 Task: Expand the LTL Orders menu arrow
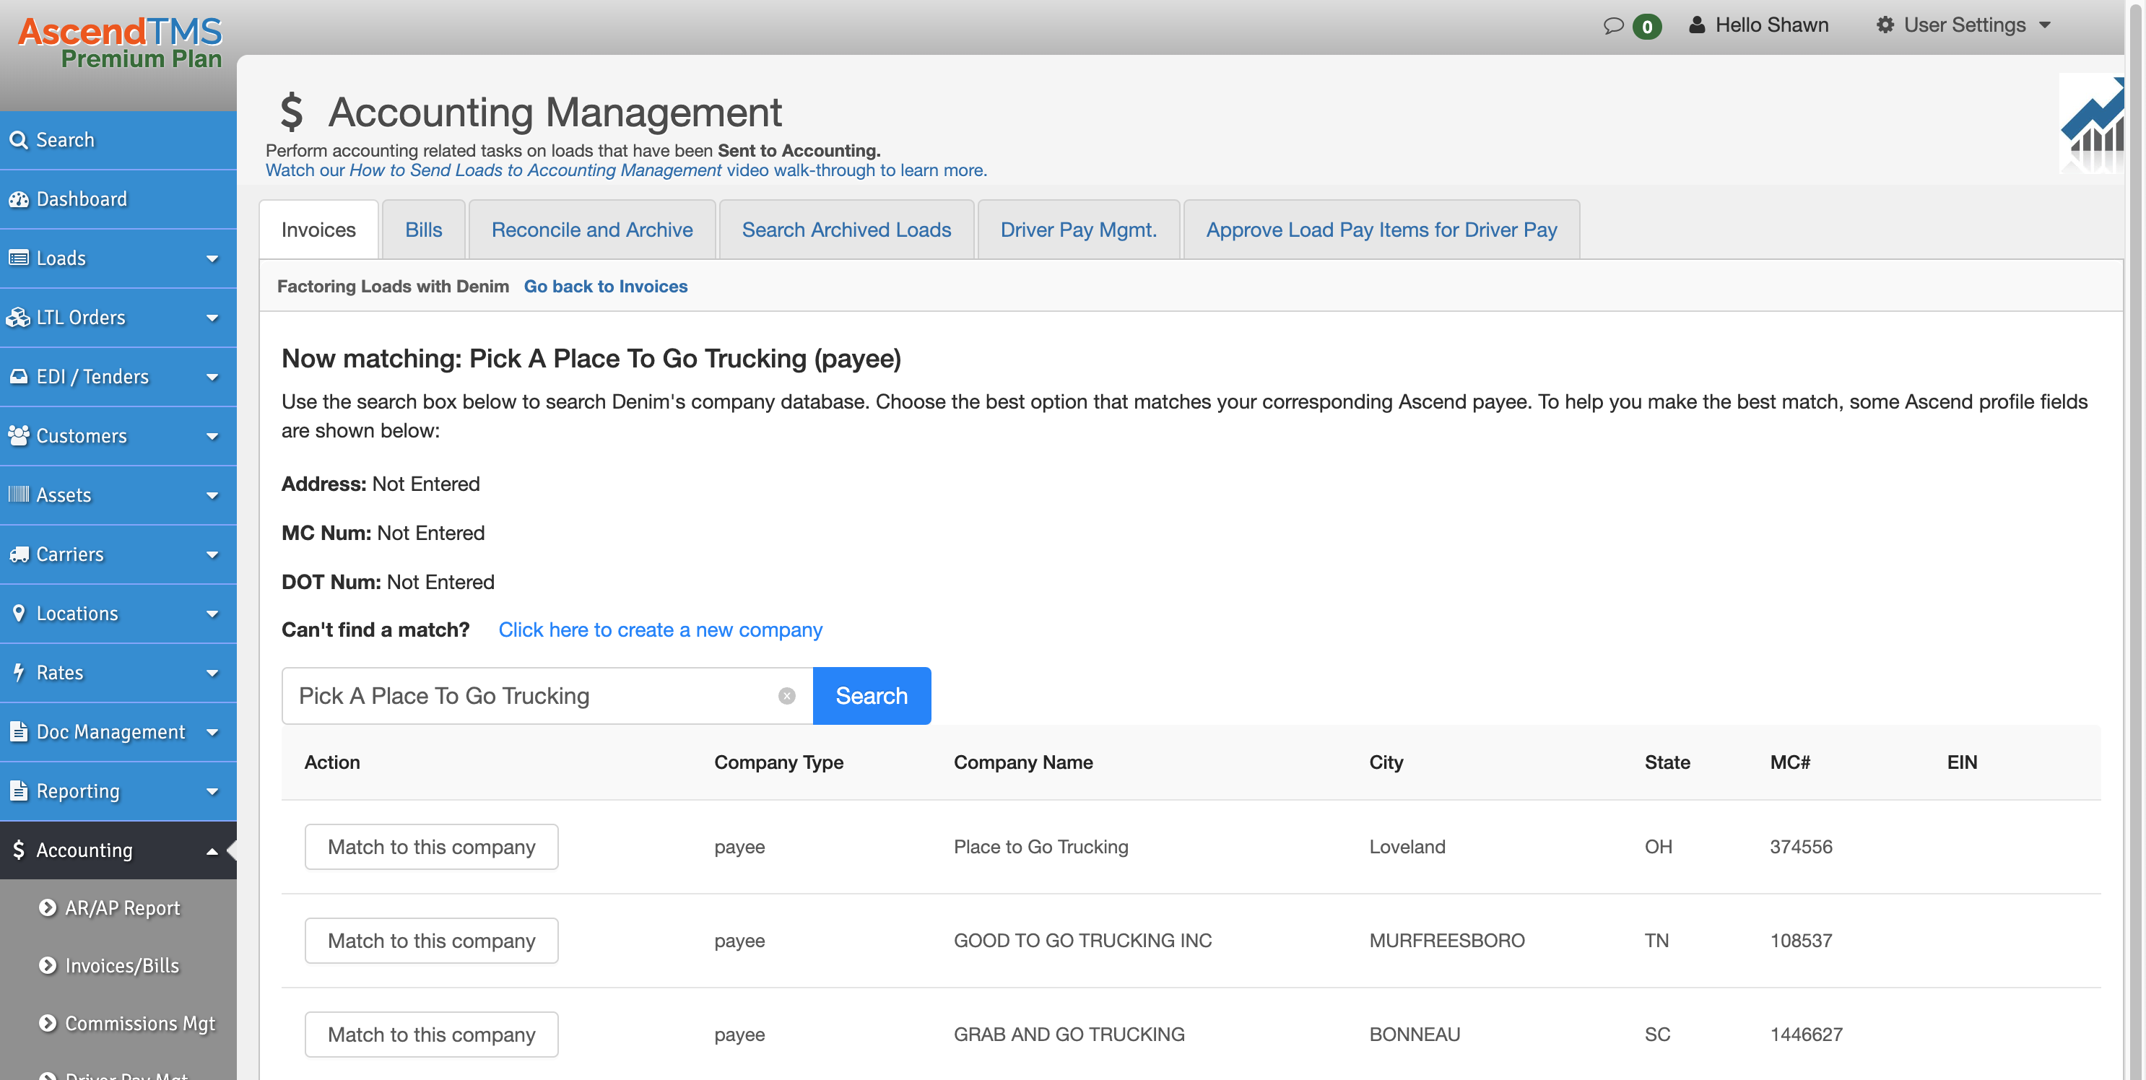click(x=212, y=317)
